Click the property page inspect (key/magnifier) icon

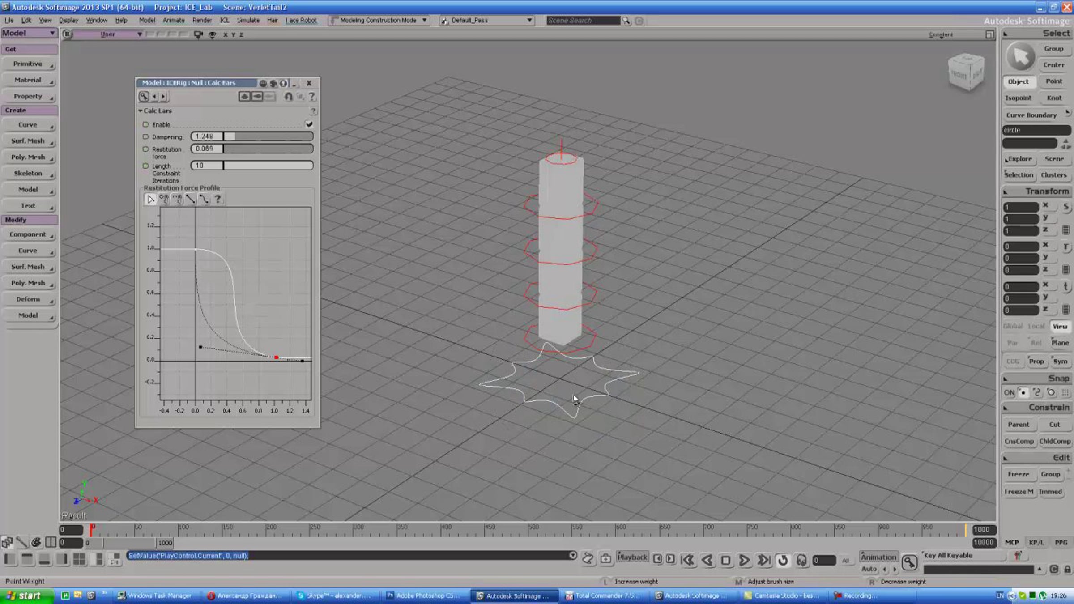pos(144,96)
